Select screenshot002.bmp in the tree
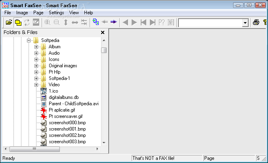This screenshot has height=163, width=268. tap(67, 135)
